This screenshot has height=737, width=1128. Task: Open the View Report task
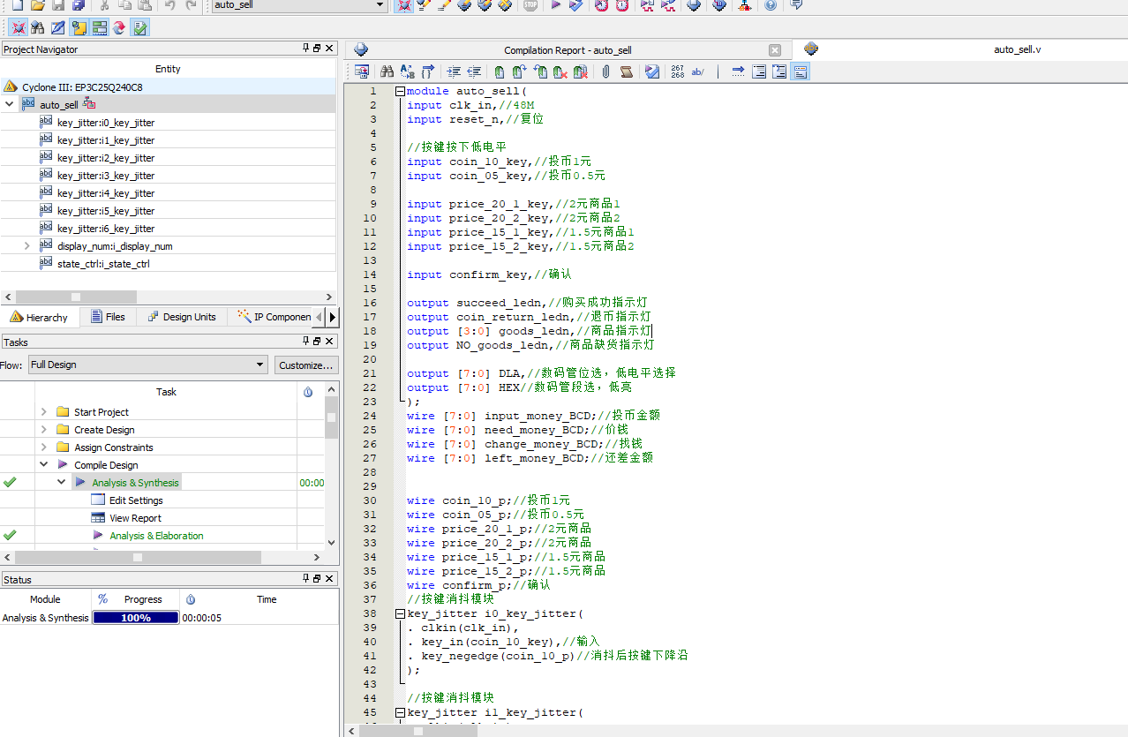[x=135, y=518]
